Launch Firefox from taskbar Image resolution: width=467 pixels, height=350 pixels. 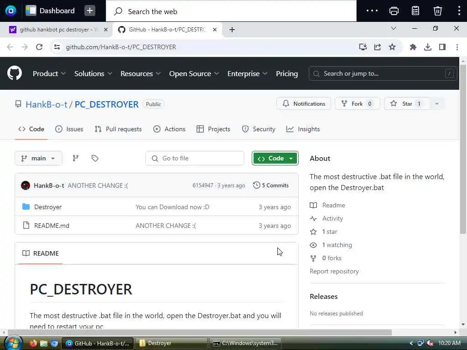[33, 343]
